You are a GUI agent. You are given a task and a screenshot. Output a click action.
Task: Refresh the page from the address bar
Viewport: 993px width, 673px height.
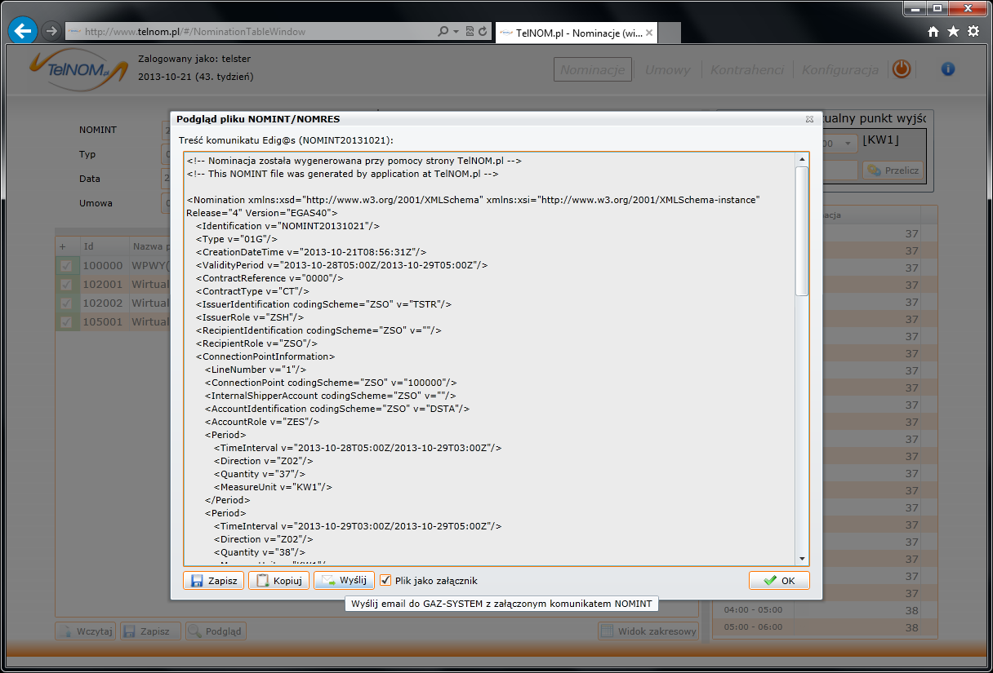483,32
